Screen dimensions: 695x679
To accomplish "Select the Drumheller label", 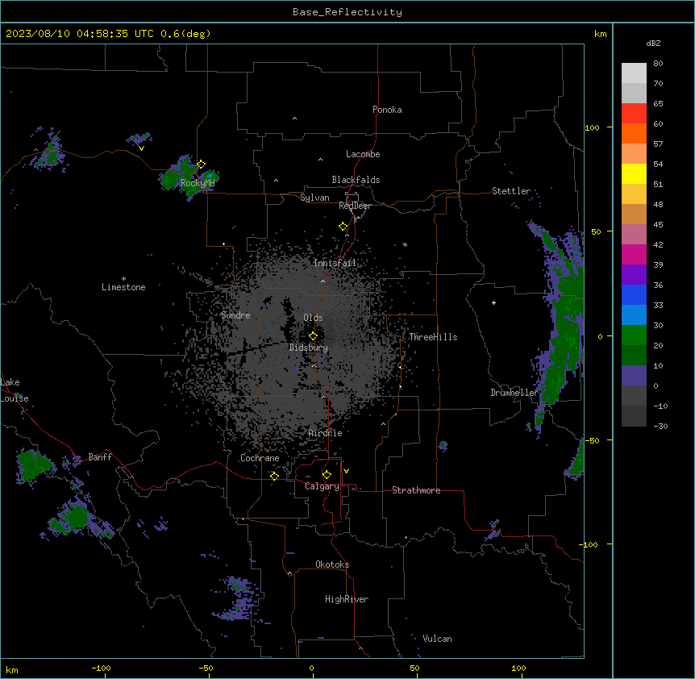I will (x=514, y=393).
